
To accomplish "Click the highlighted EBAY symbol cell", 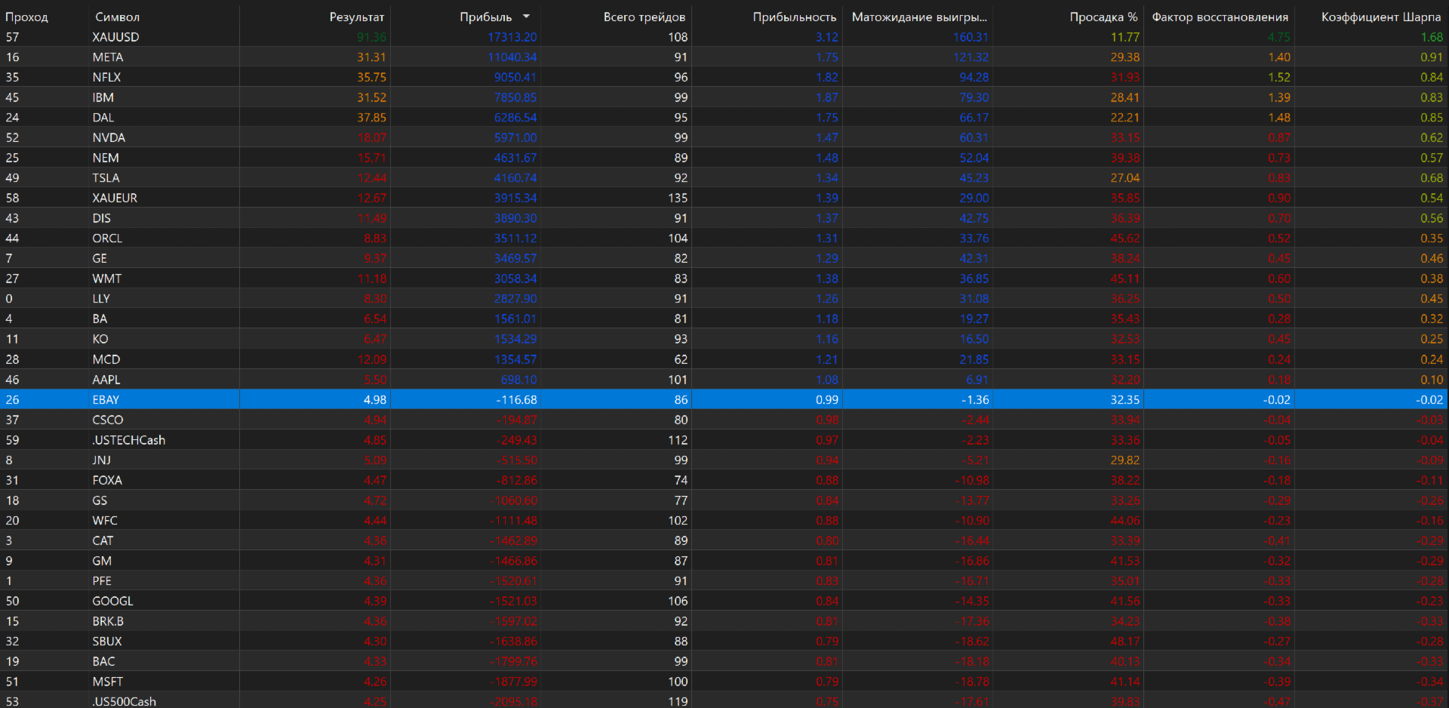I will pos(106,400).
